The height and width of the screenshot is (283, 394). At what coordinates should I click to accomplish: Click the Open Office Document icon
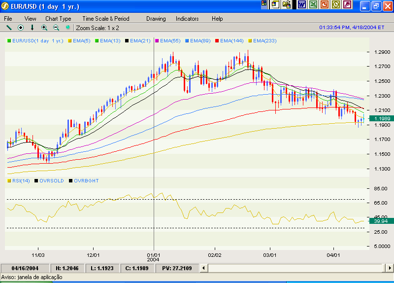287,4
